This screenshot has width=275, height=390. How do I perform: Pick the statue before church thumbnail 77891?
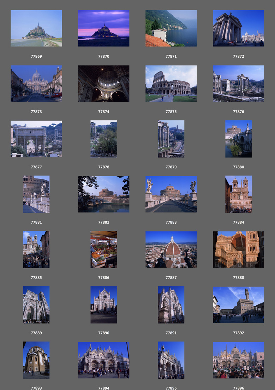click(x=171, y=305)
